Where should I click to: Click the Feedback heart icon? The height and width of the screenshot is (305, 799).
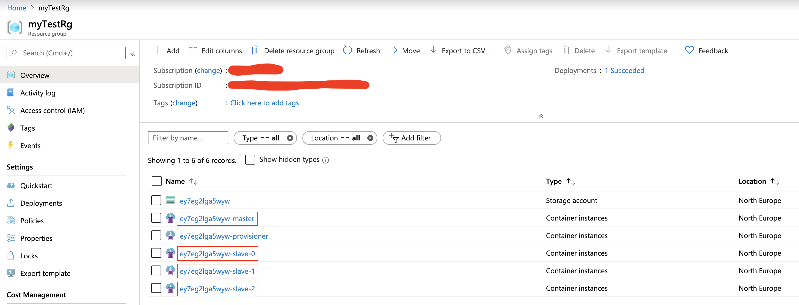[x=689, y=50]
